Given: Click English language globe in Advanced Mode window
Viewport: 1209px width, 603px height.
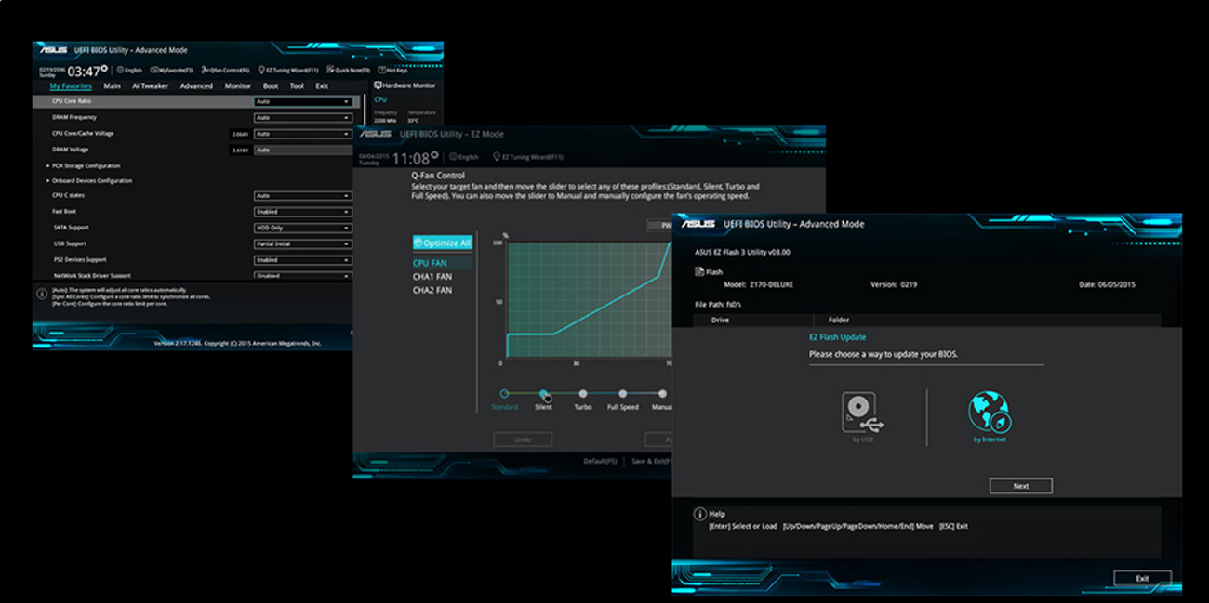Looking at the screenshot, I should 120,70.
